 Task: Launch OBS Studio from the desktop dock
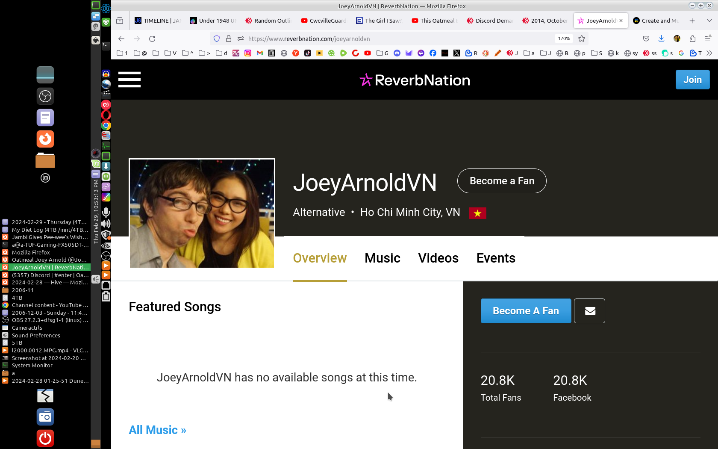45,96
